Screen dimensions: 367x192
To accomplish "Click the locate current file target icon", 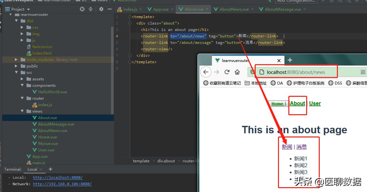I will [x=82, y=9].
